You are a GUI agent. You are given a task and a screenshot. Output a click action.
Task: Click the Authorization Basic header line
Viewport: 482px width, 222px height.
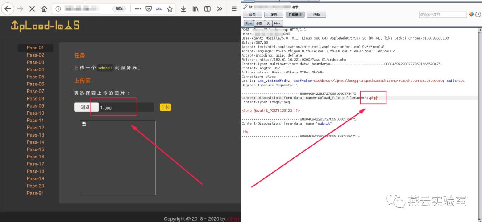click(x=283, y=73)
